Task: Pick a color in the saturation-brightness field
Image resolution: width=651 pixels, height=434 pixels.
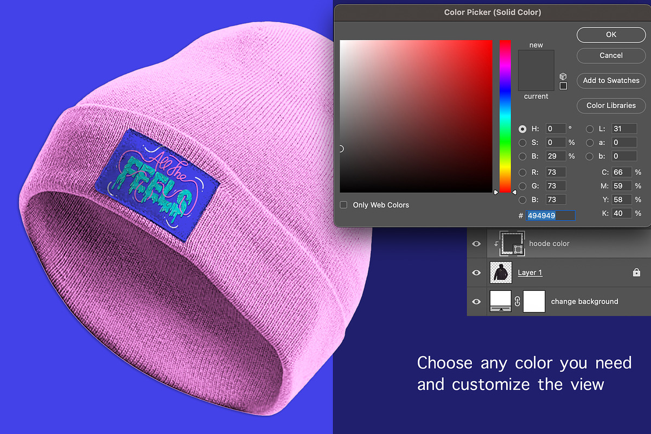Action: coord(416,116)
